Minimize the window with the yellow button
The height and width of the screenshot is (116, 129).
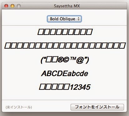(x=12, y=6)
